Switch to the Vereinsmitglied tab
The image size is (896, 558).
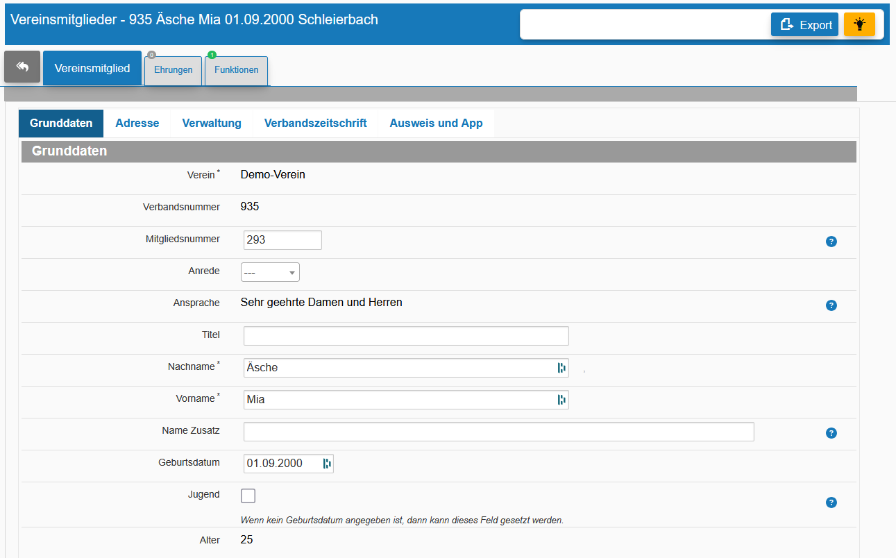coord(92,68)
